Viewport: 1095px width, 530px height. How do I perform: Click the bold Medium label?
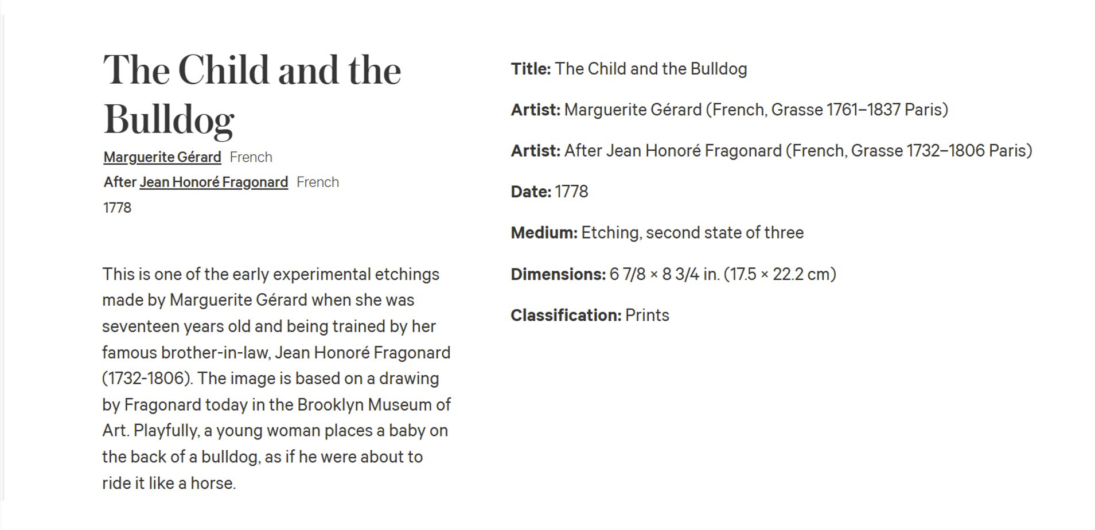(x=544, y=233)
